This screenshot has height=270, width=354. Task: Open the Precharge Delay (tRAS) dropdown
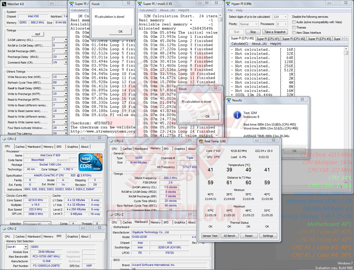coord(65,57)
